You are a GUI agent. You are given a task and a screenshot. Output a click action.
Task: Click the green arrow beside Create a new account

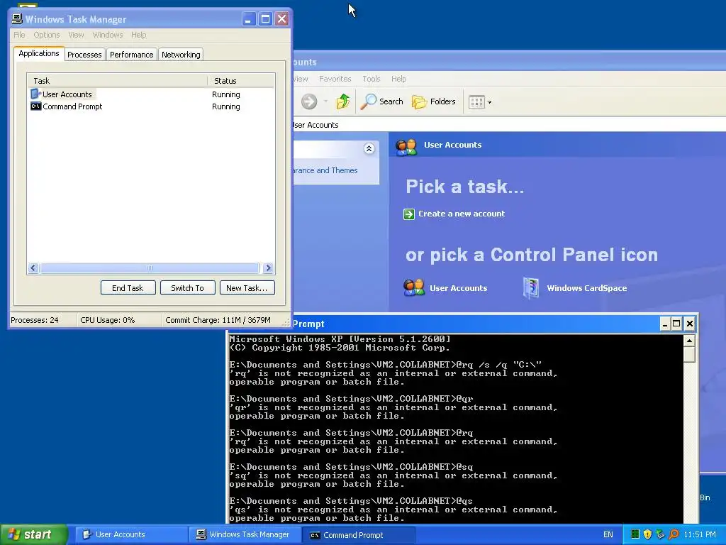pos(409,214)
